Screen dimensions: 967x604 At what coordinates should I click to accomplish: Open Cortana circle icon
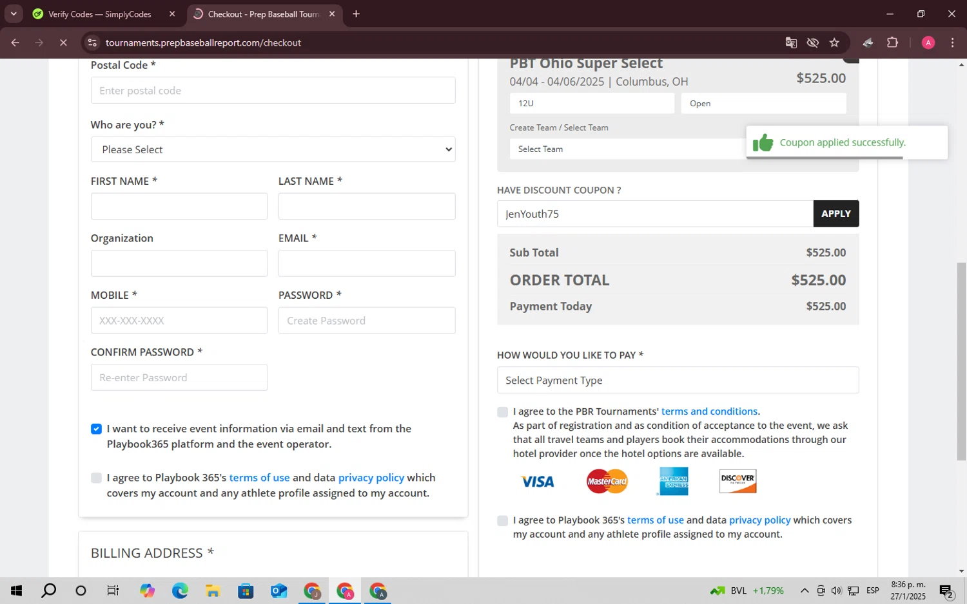(81, 590)
